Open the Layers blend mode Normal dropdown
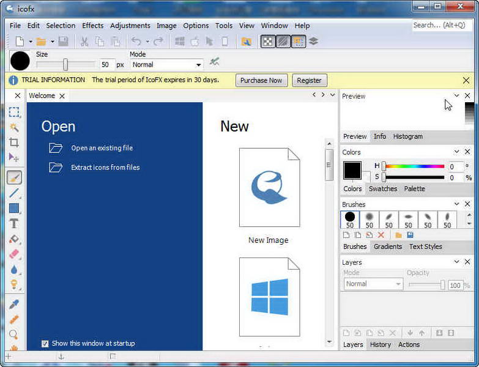This screenshot has width=479, height=367. pos(373,284)
